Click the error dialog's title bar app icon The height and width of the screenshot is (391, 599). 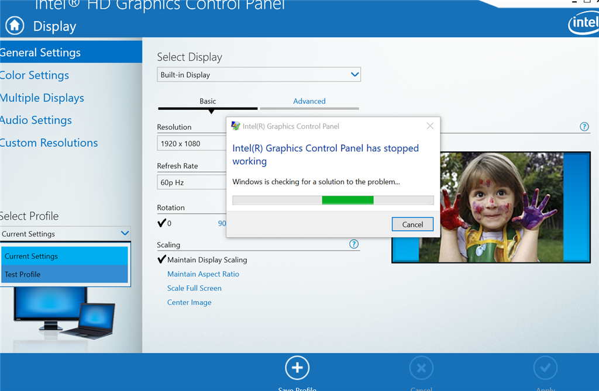(236, 126)
